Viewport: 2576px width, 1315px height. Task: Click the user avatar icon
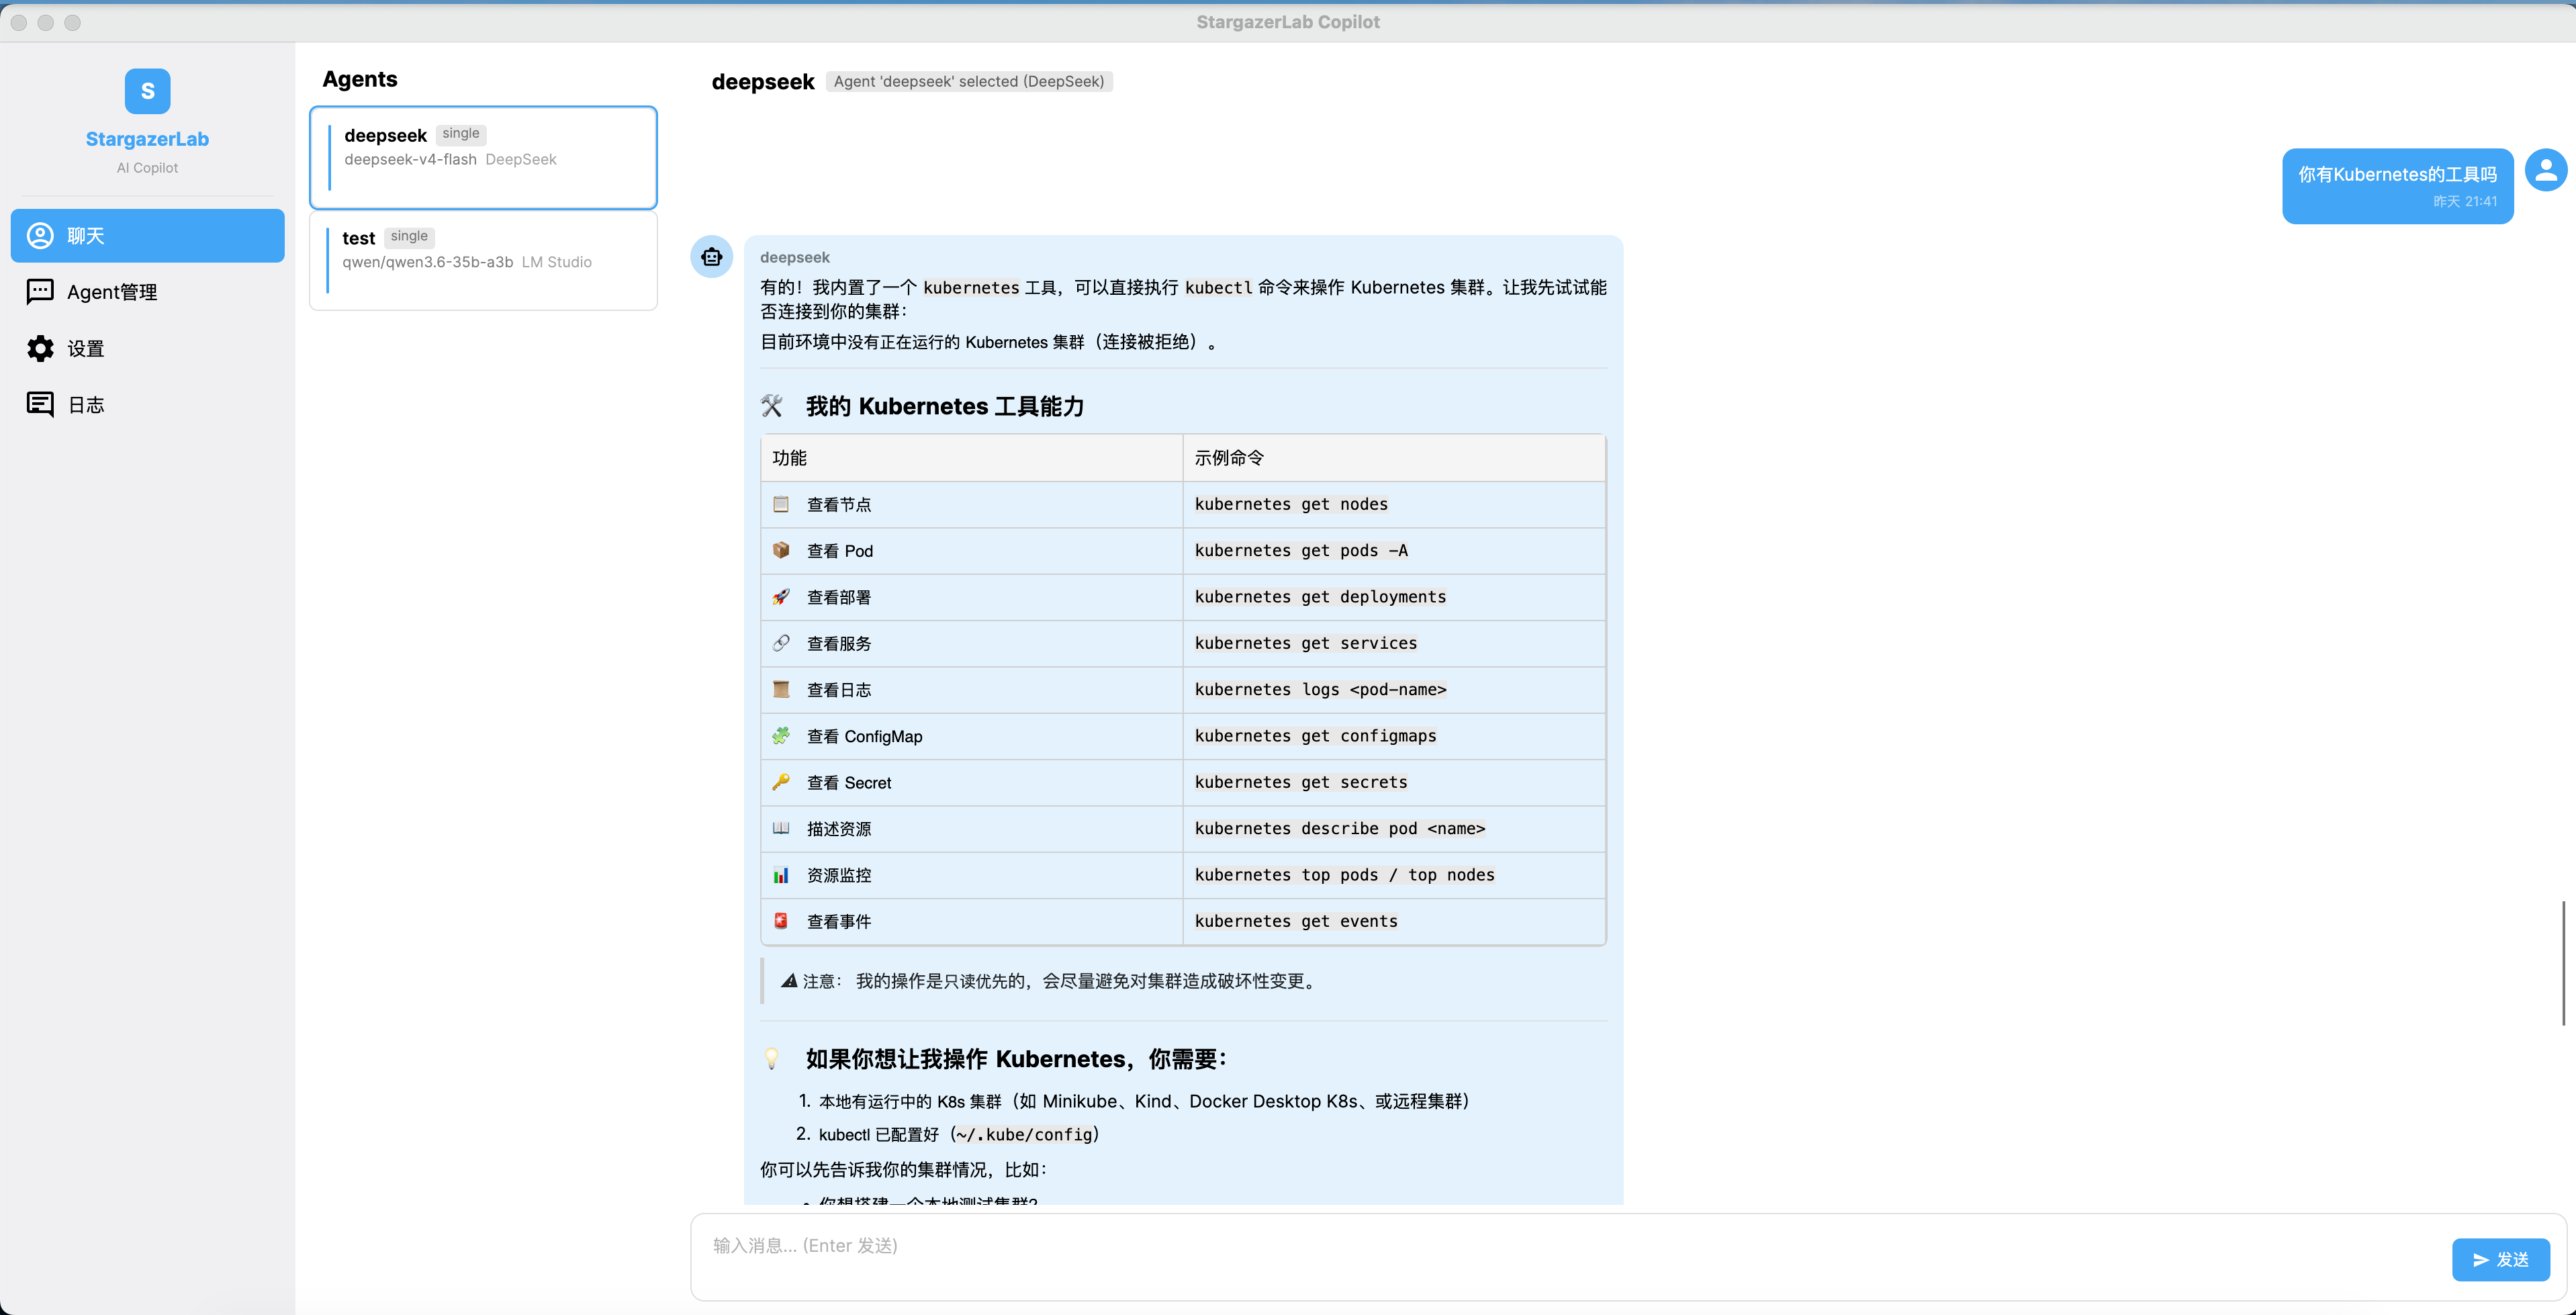click(x=2546, y=170)
